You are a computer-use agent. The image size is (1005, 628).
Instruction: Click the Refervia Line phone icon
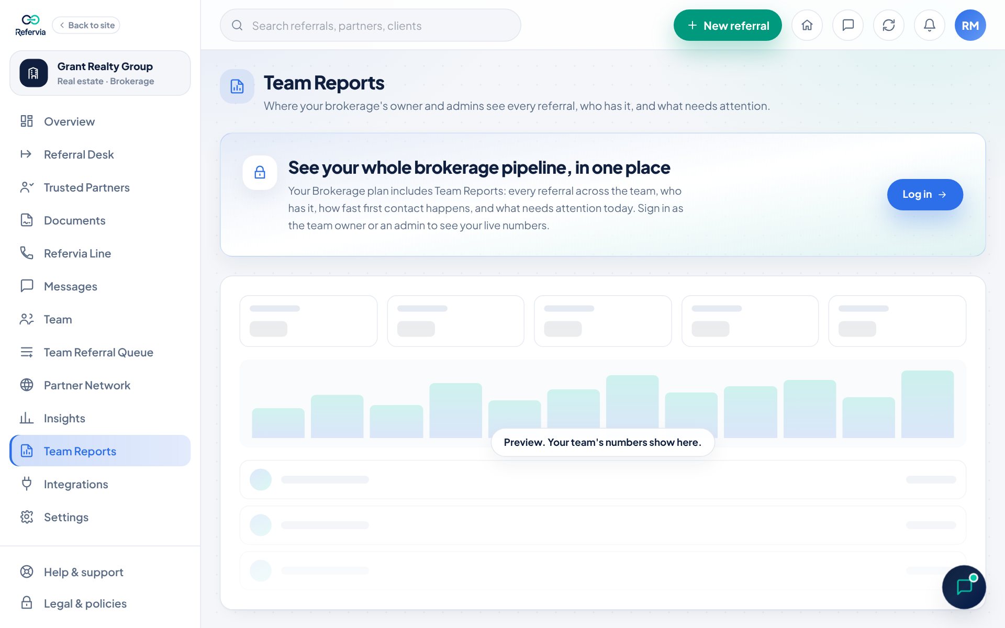click(27, 253)
